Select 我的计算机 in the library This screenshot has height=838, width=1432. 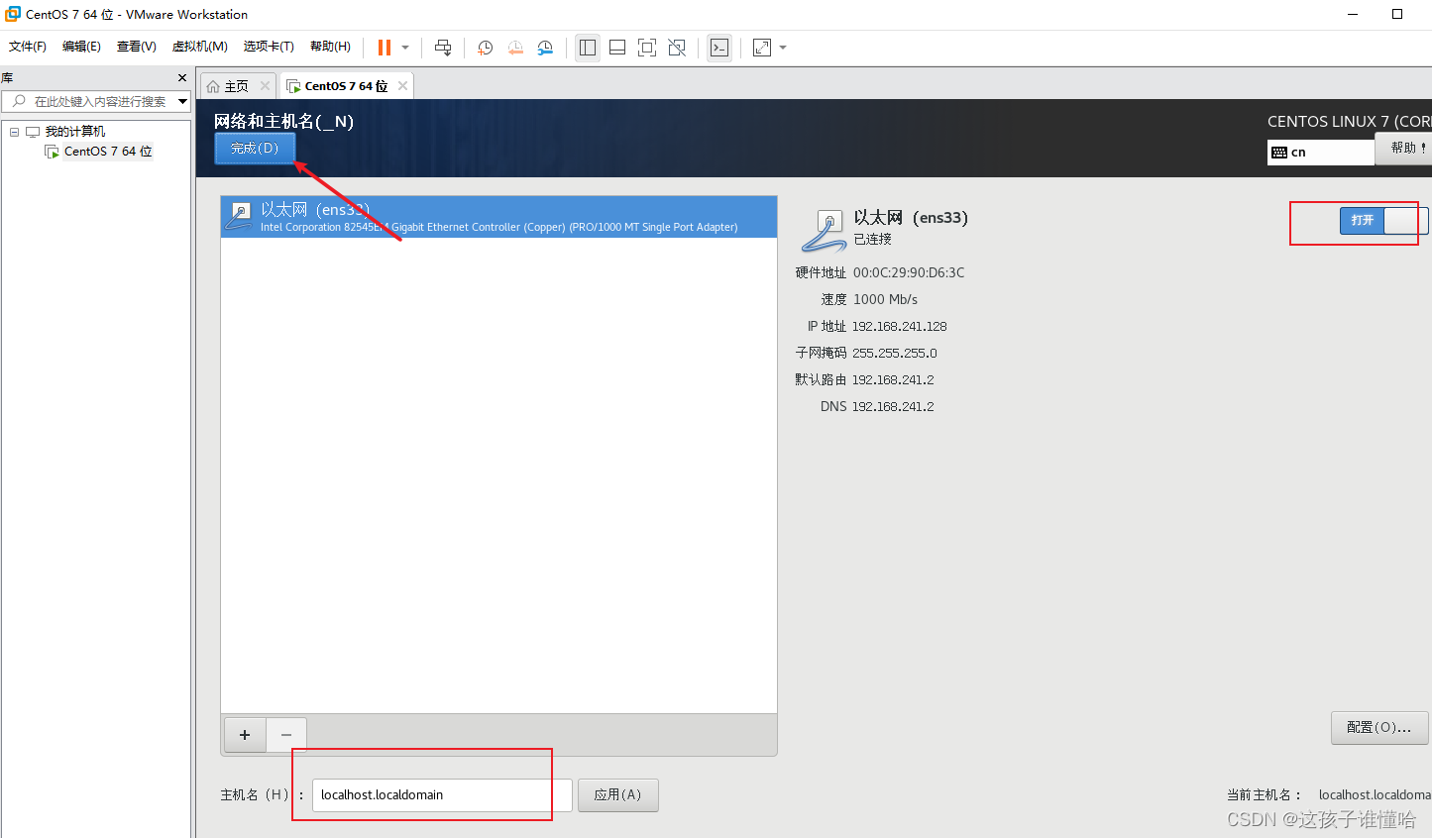(74, 132)
